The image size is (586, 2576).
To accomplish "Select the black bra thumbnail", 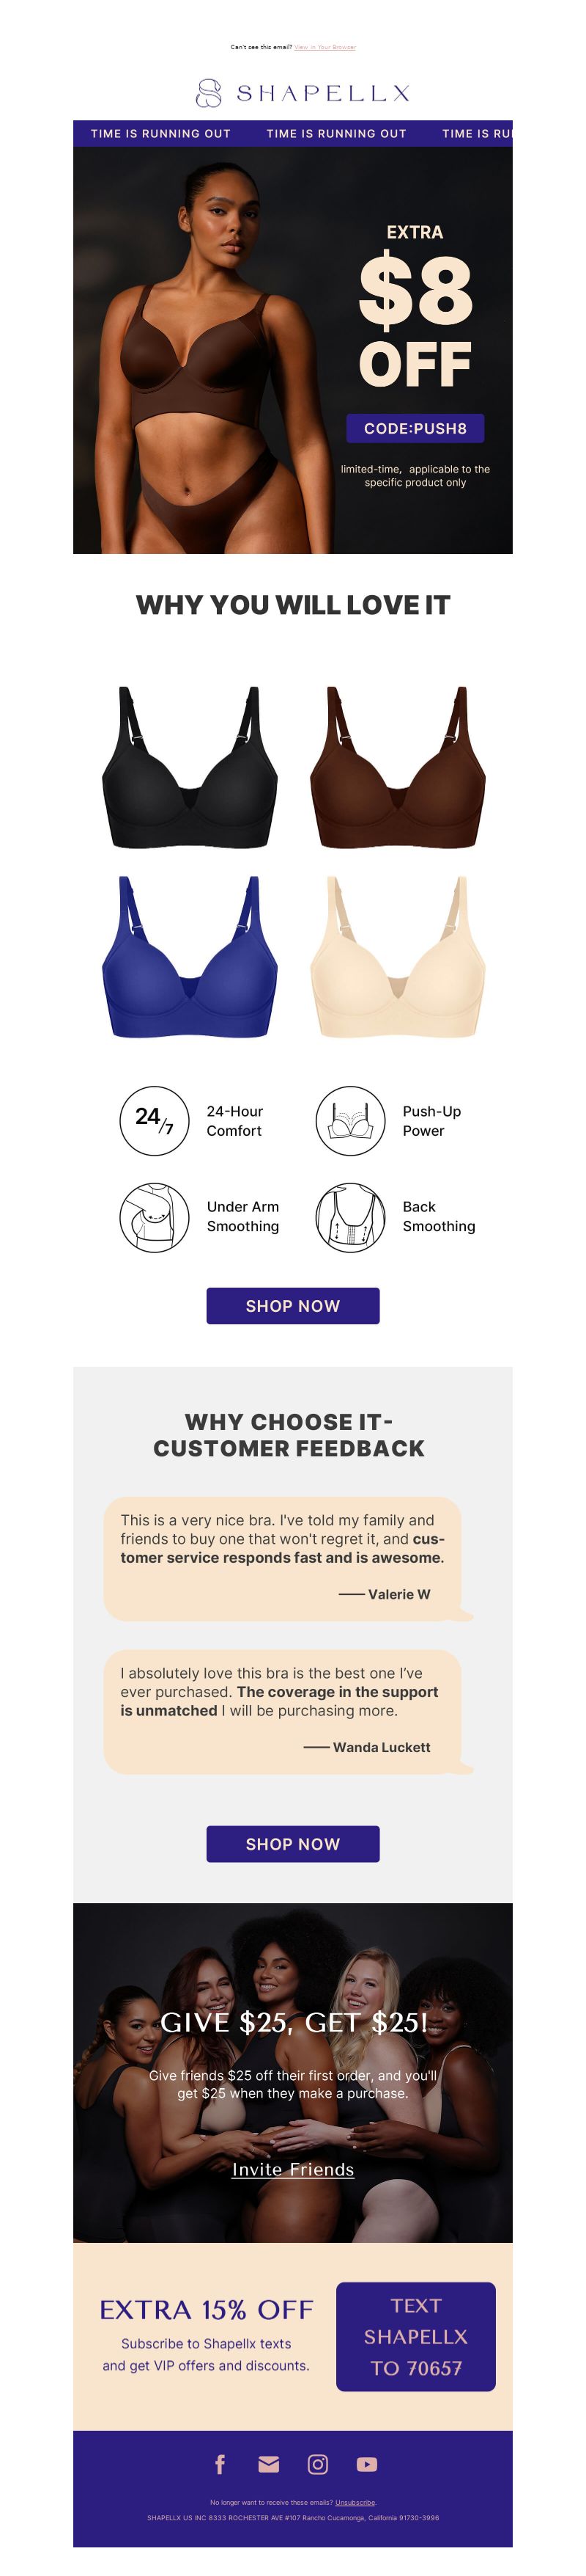I will click(x=190, y=767).
